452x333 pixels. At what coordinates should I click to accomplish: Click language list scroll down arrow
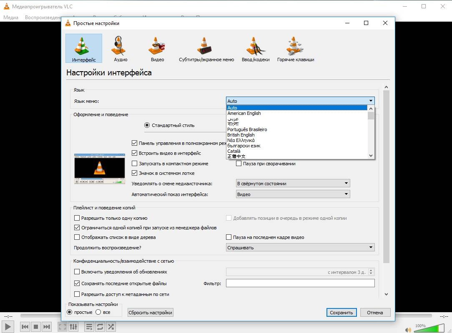[371, 155]
